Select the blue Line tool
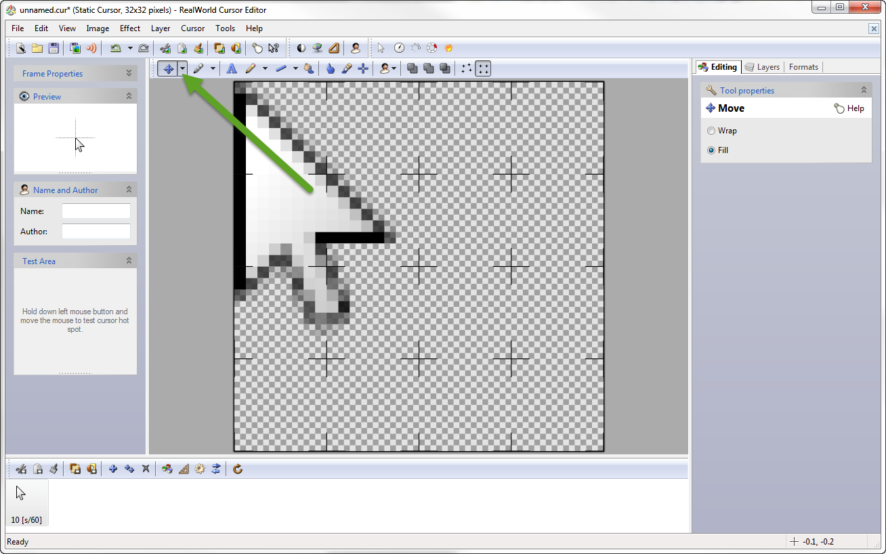This screenshot has height=554, width=886. [281, 68]
